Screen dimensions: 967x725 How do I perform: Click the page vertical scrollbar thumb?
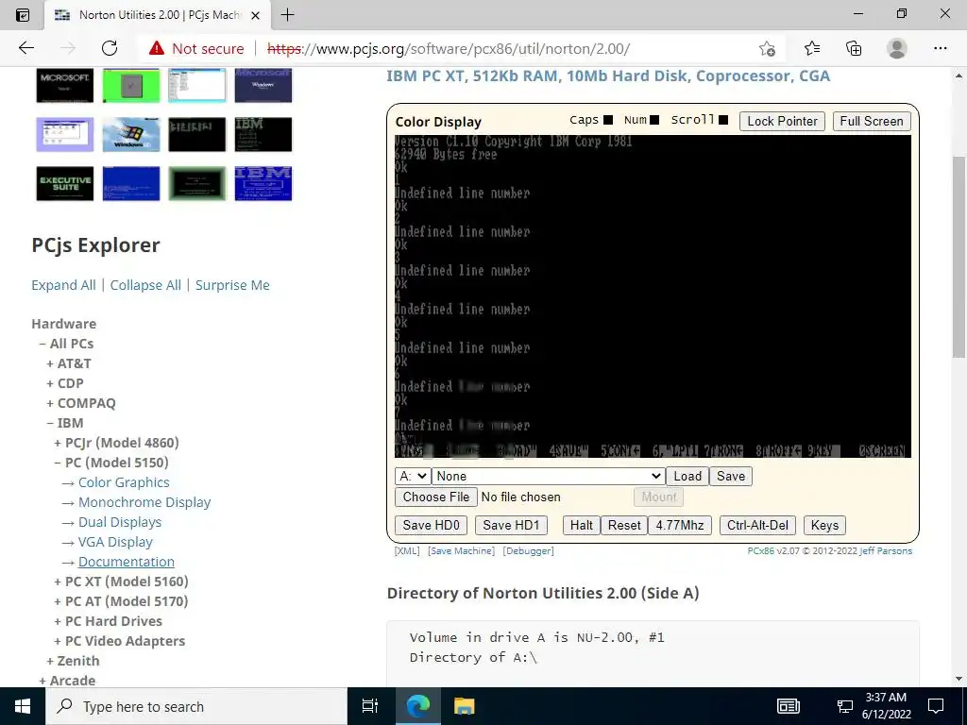pos(959,256)
